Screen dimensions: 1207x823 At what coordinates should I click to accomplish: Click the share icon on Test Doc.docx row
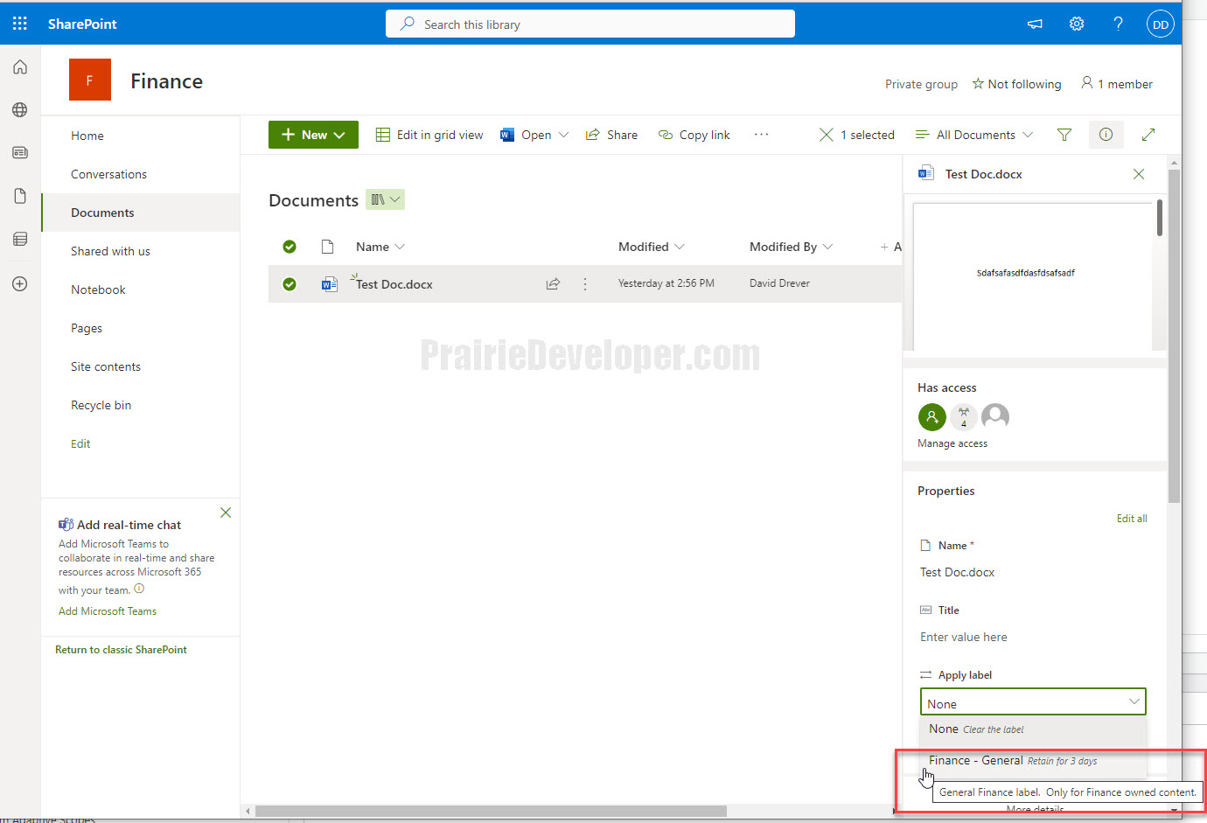click(553, 284)
